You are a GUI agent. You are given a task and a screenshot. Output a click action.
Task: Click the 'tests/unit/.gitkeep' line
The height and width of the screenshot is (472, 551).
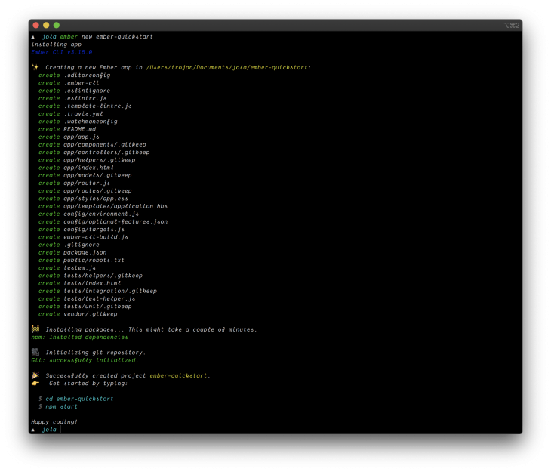pos(85,307)
